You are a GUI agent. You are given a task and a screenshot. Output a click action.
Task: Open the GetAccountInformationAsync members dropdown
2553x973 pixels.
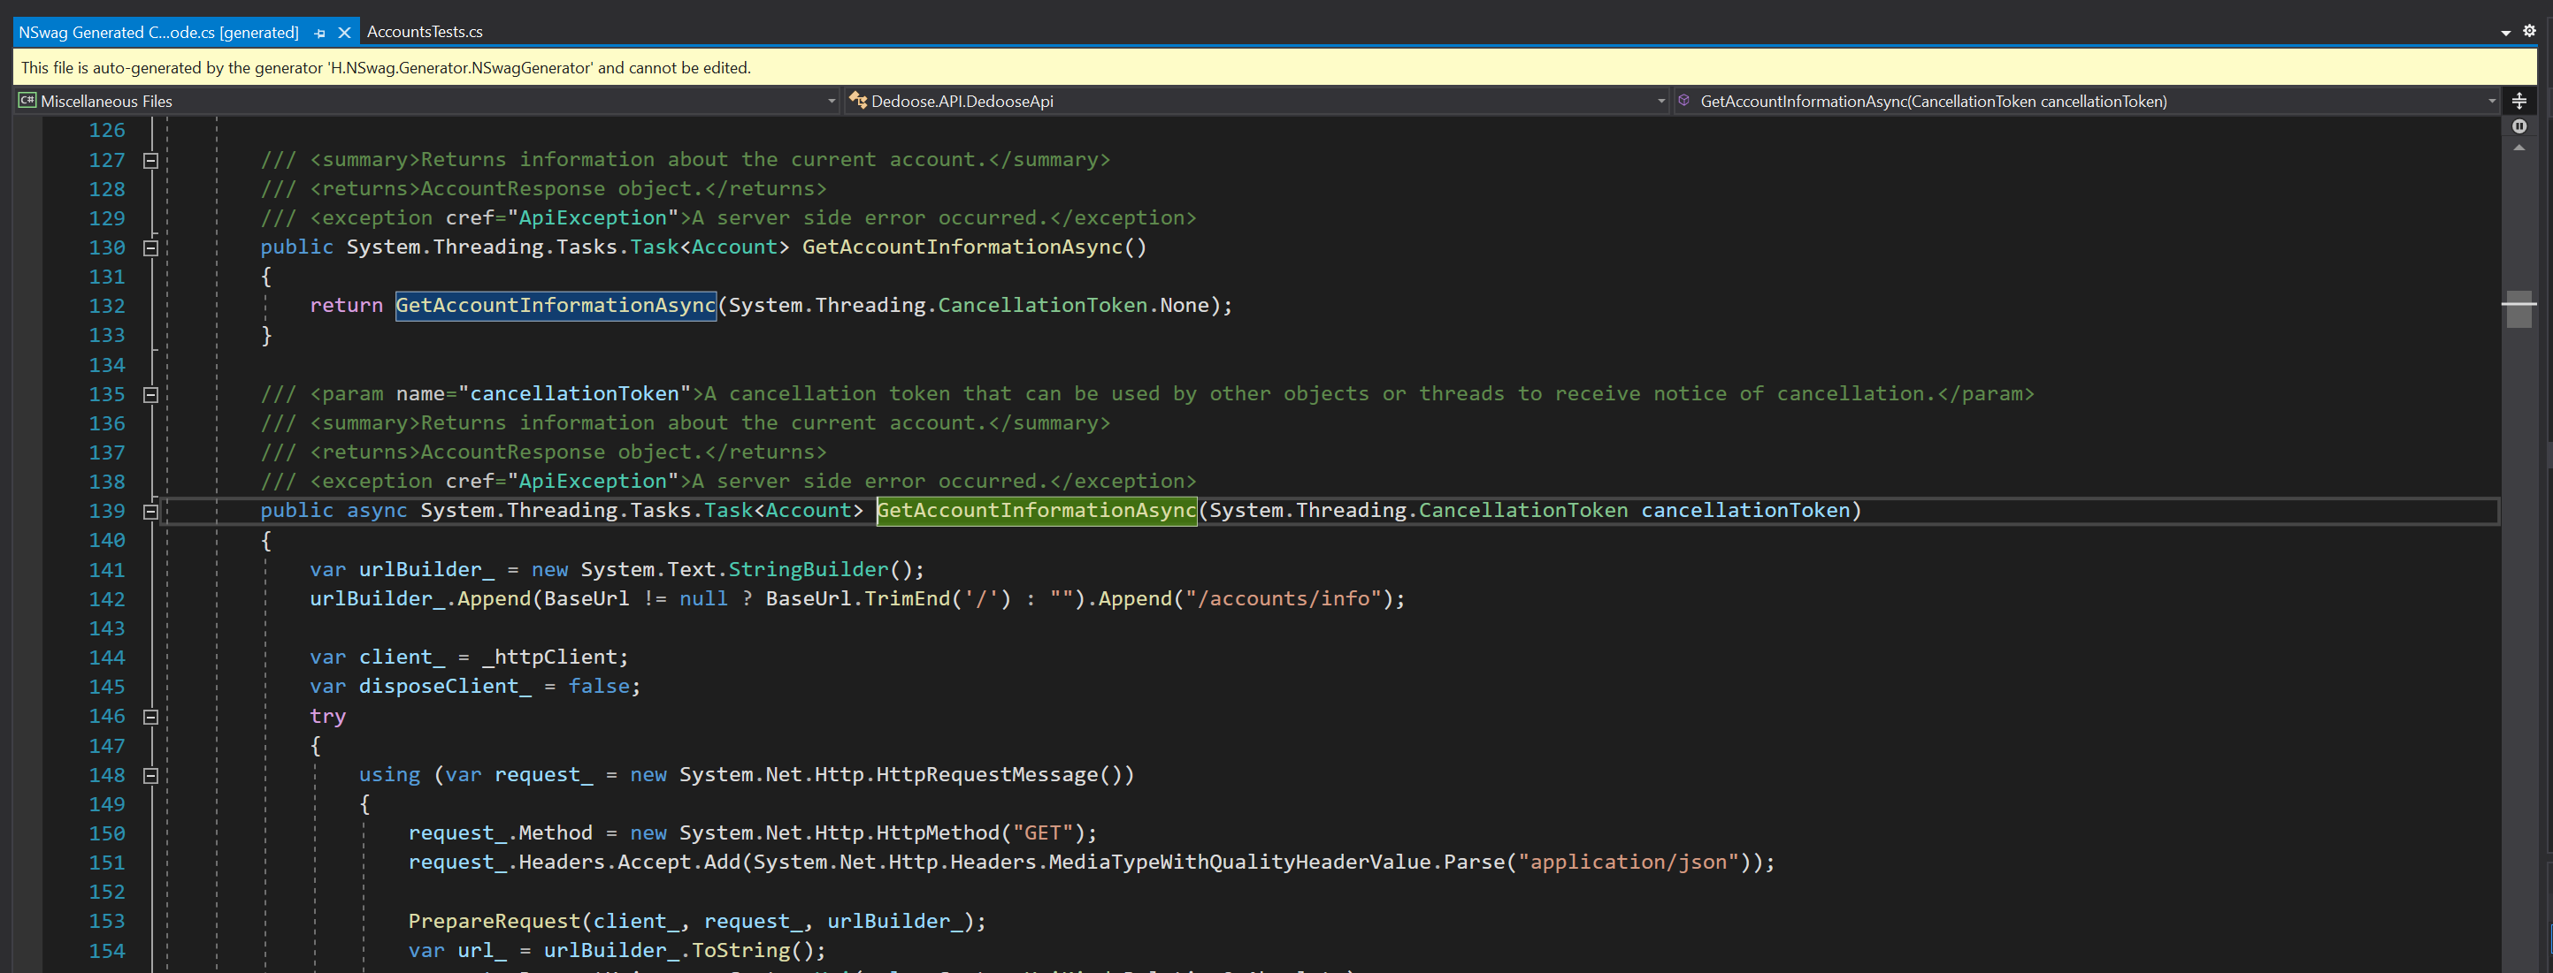point(2492,100)
